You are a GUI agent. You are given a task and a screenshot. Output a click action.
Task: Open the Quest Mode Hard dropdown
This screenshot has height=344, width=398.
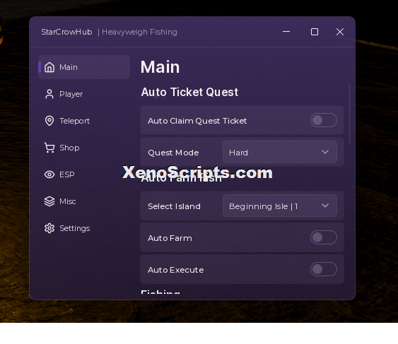pyautogui.click(x=280, y=152)
